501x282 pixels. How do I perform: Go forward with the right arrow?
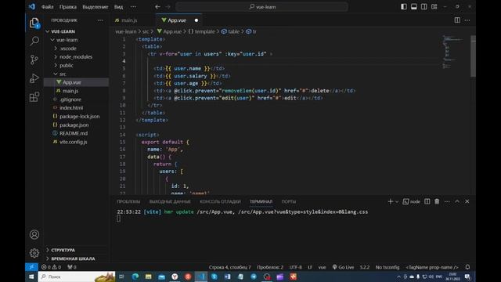coord(168,7)
